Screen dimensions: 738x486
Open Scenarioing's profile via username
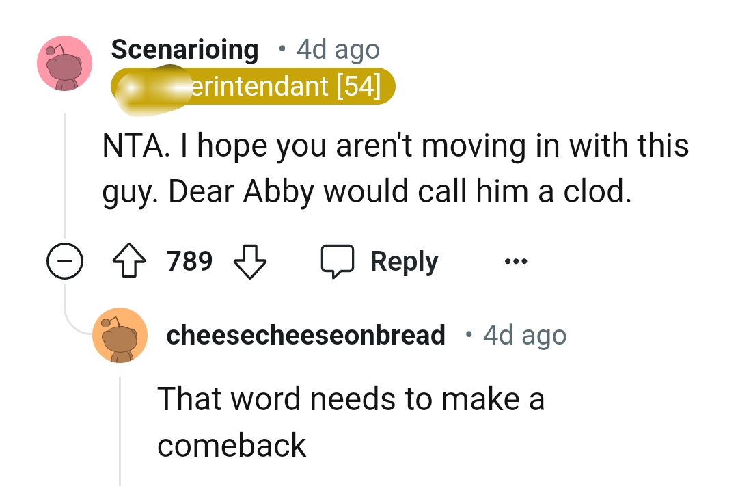click(x=184, y=49)
